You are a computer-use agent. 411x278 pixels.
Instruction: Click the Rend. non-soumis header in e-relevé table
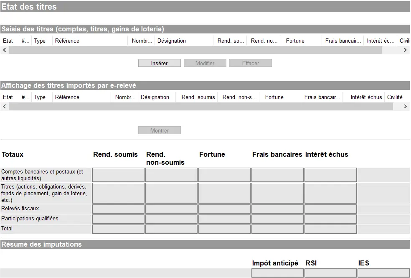[x=238, y=97]
